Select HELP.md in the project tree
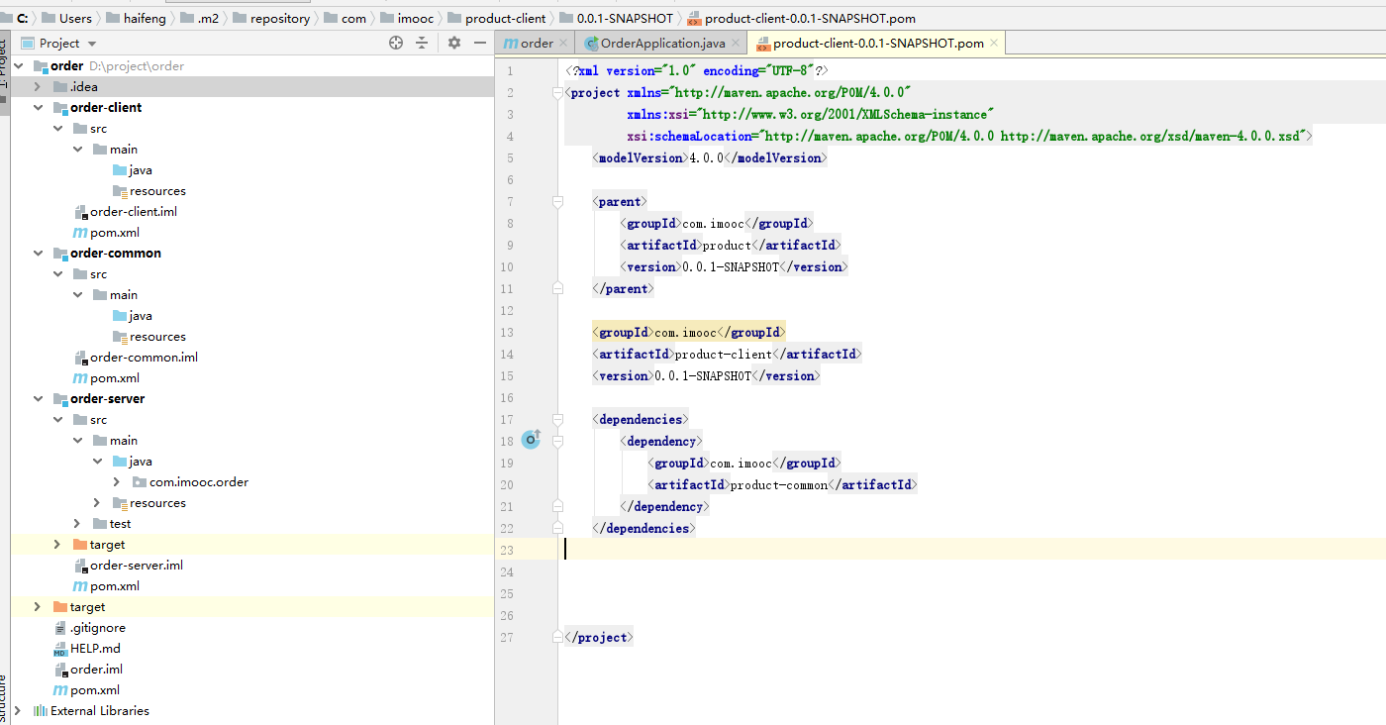This screenshot has width=1386, height=725. point(95,649)
